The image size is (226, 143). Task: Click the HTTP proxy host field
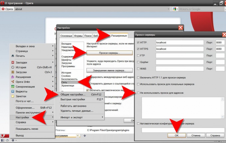pyautogui.click(x=179, y=42)
